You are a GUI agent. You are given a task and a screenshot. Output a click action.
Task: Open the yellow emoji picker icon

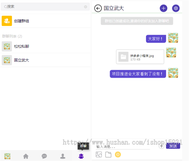pos(118,155)
